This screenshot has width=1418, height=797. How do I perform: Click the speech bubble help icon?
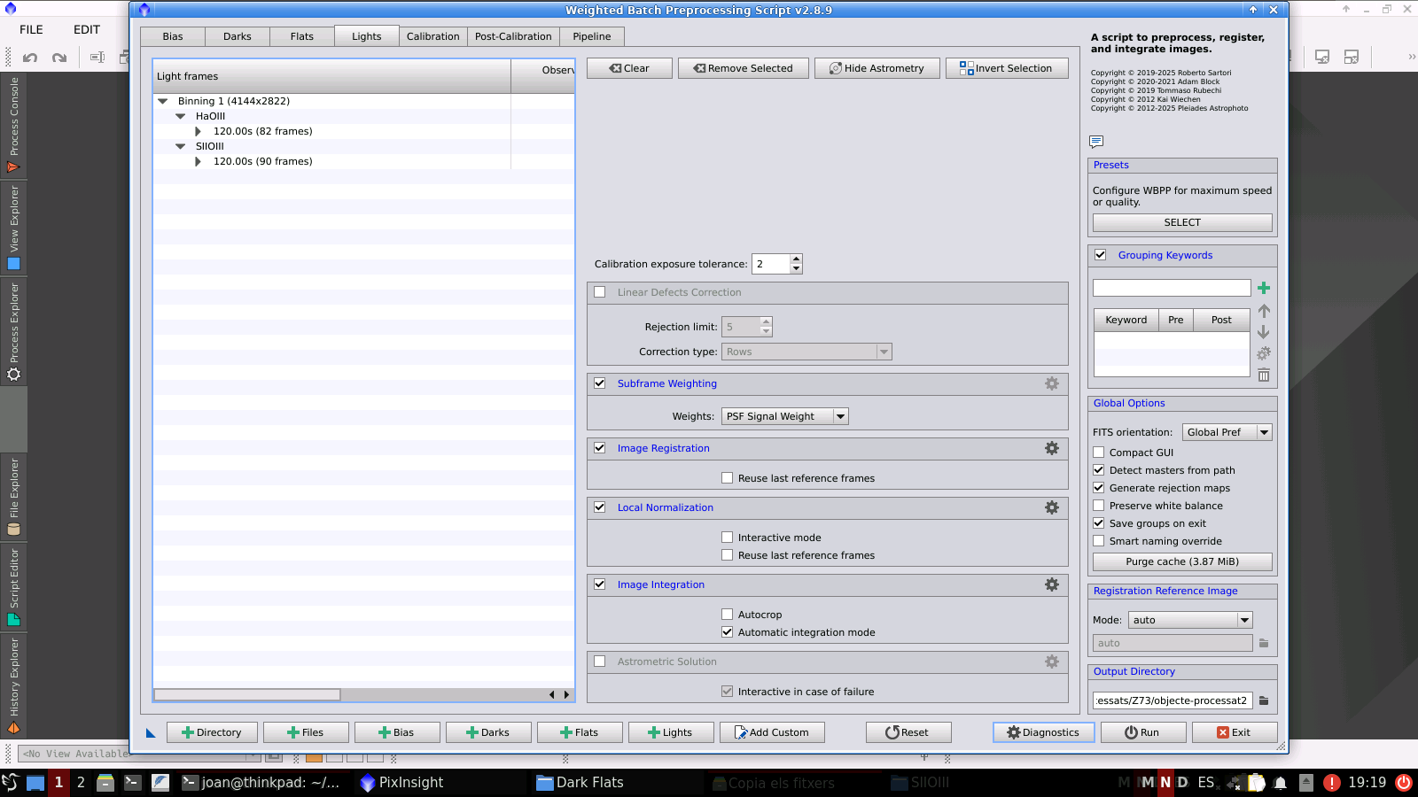click(x=1096, y=142)
